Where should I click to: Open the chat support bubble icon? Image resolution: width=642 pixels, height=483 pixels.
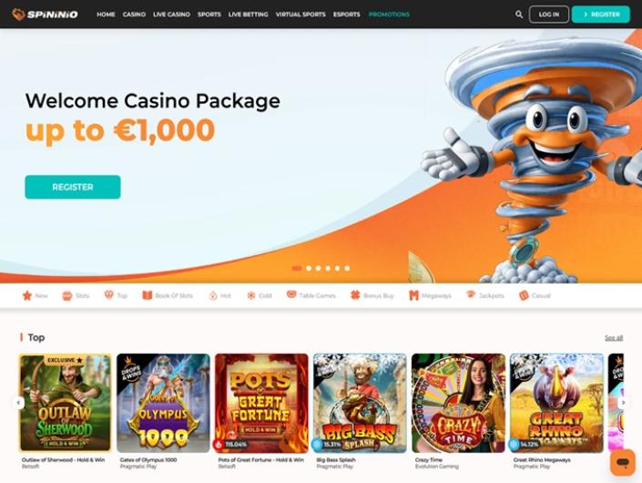tap(623, 463)
